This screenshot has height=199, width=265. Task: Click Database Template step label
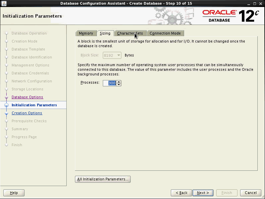[28, 49]
